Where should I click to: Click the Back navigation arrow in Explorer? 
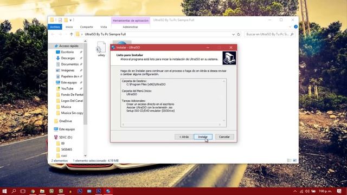53,34
